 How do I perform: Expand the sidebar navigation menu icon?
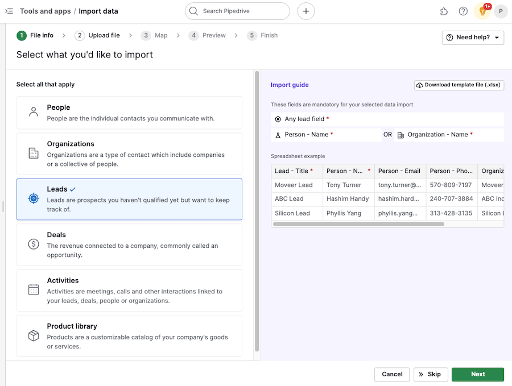click(x=9, y=11)
